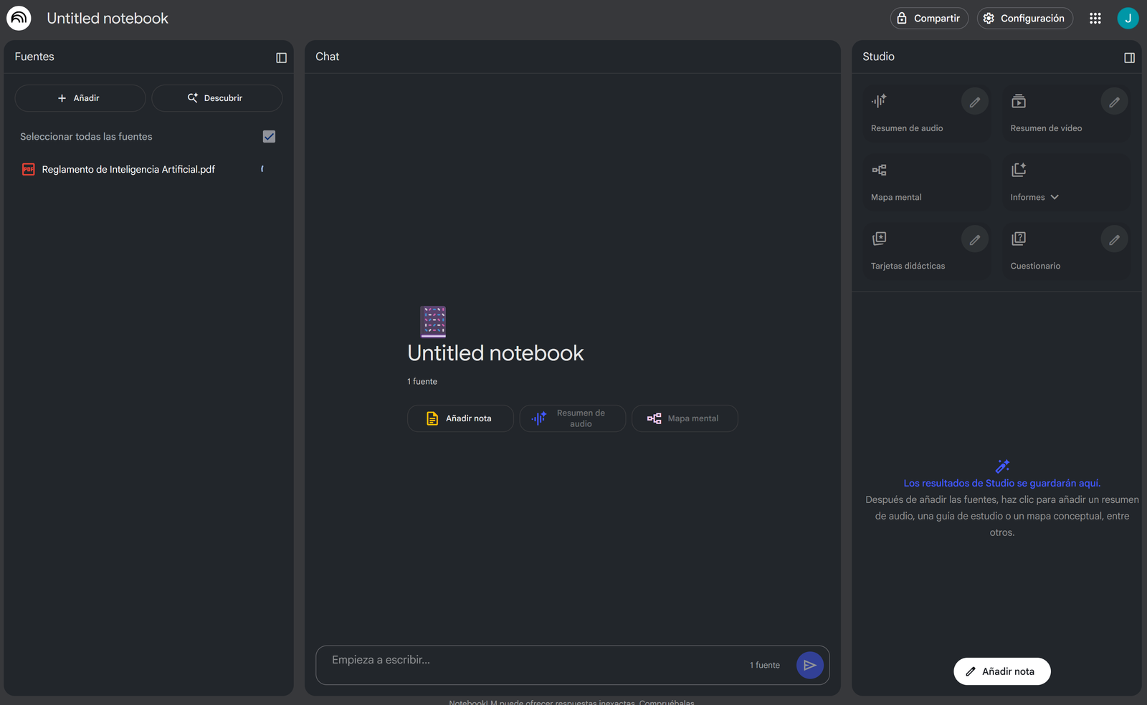This screenshot has width=1147, height=705.
Task: Click Añadir nota in Studio panel
Action: 1001,671
